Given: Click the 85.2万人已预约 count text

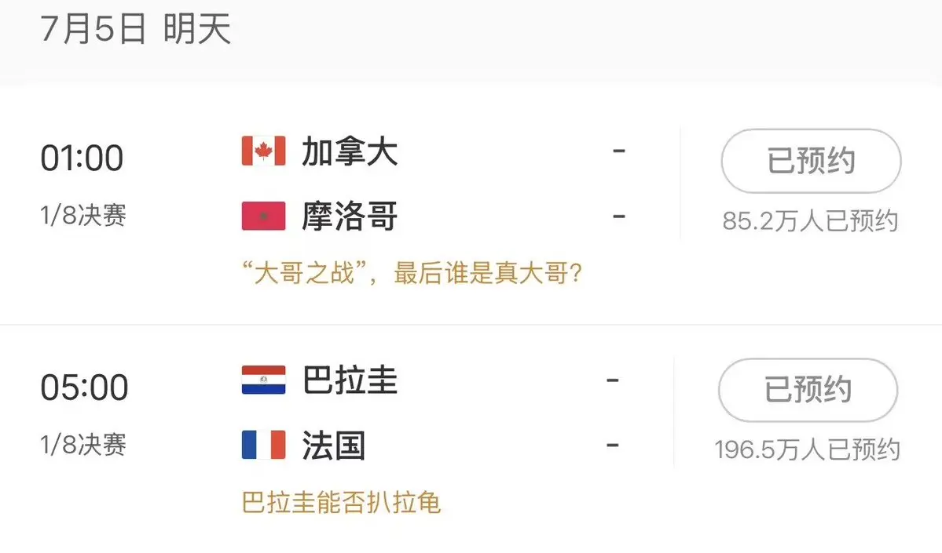Looking at the screenshot, I should (x=811, y=220).
